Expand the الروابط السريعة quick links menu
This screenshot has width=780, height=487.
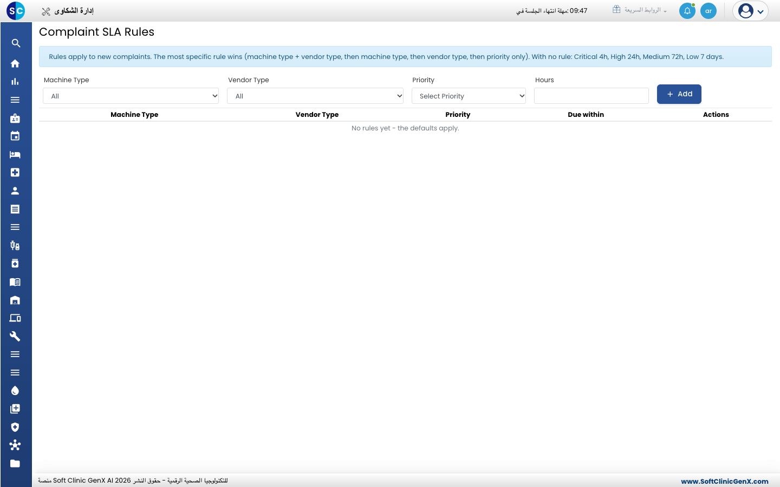[640, 10]
